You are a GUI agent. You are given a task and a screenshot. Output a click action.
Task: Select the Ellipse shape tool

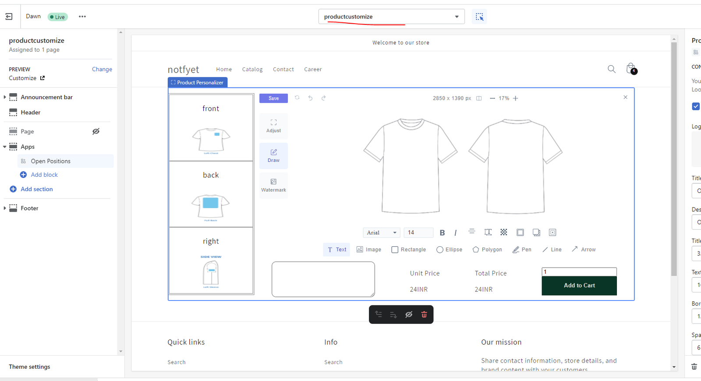[x=449, y=250]
